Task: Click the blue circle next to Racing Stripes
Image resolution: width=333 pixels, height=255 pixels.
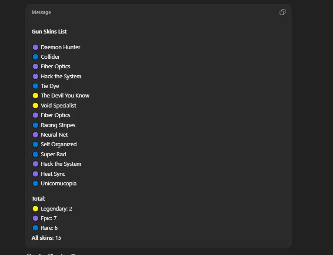Action: (x=36, y=125)
